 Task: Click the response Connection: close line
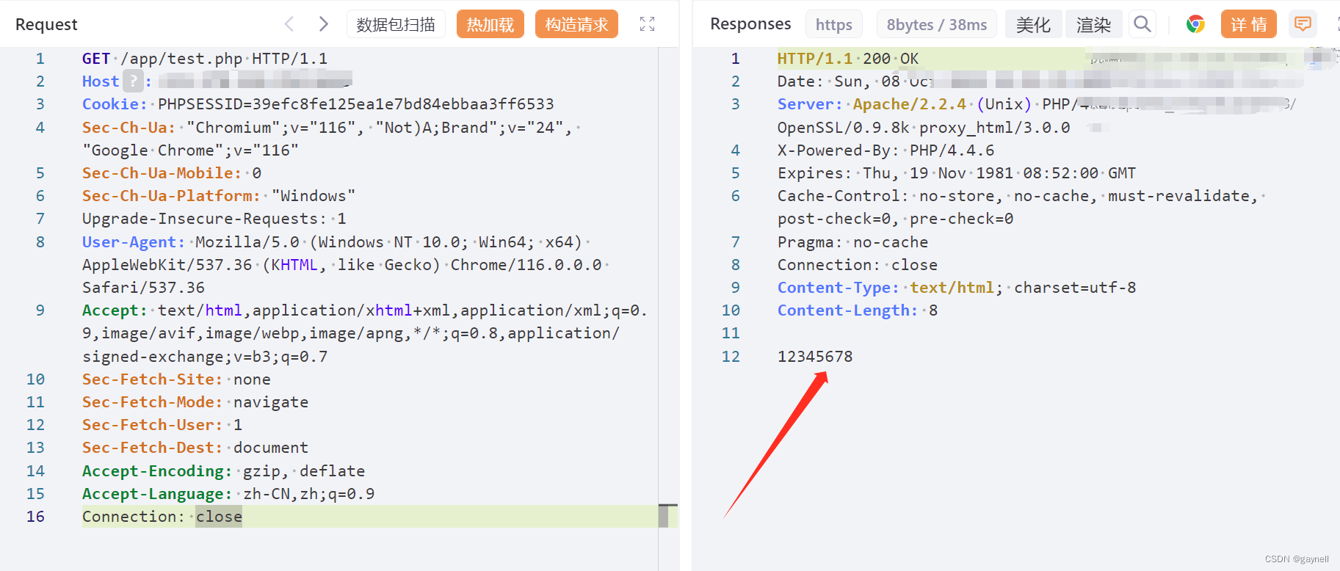858,264
